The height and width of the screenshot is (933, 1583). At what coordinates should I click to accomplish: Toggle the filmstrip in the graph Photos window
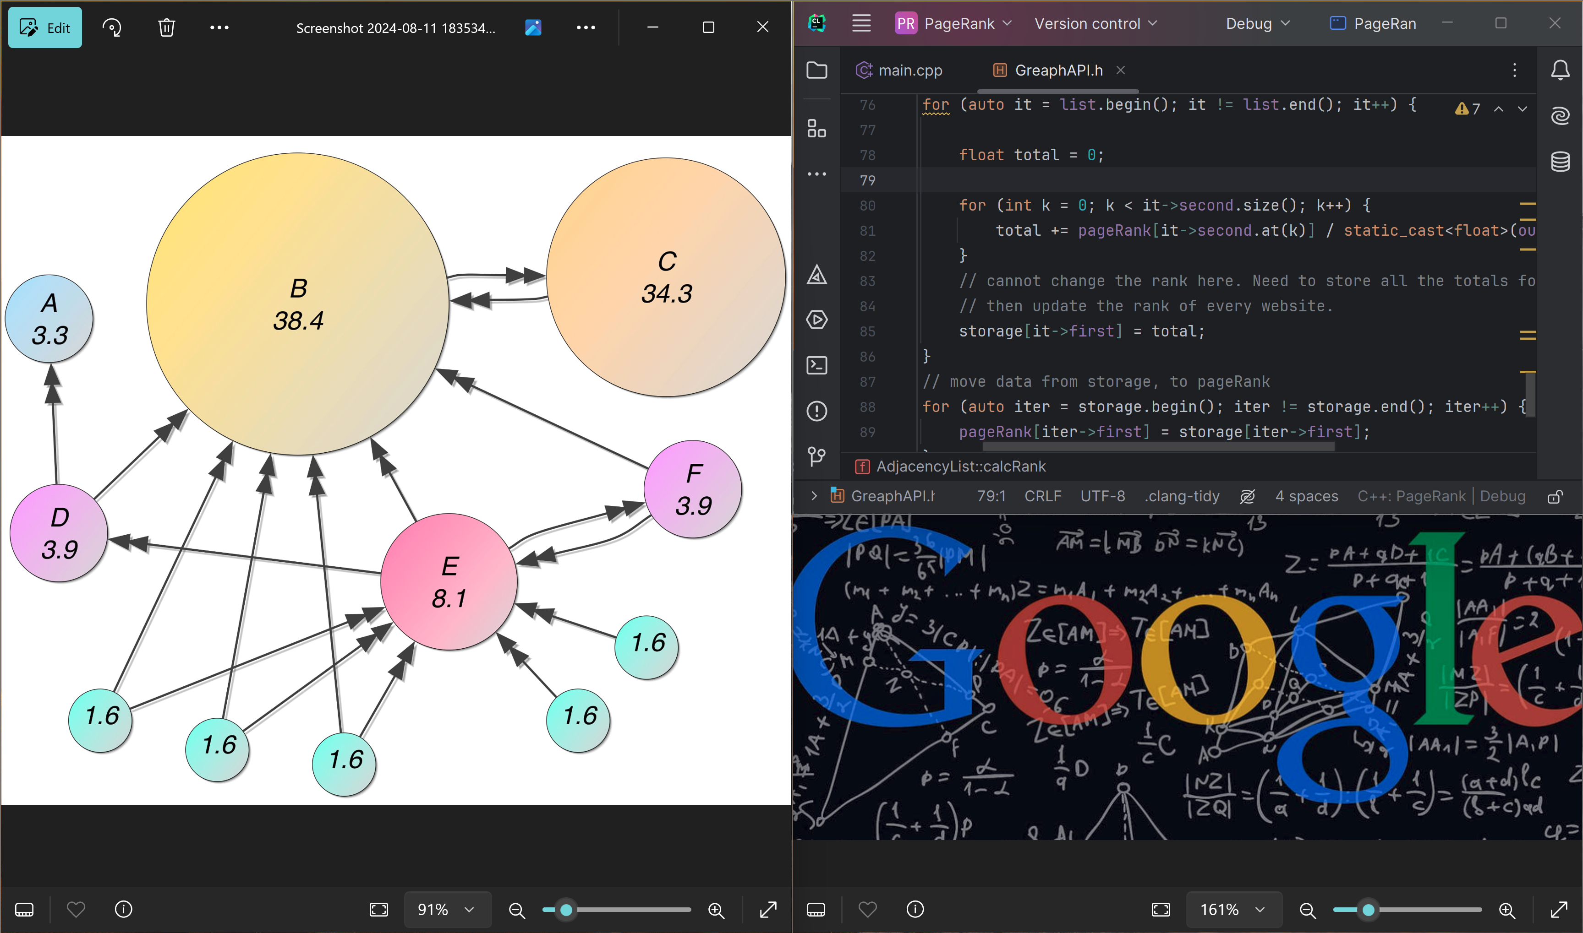click(x=24, y=909)
